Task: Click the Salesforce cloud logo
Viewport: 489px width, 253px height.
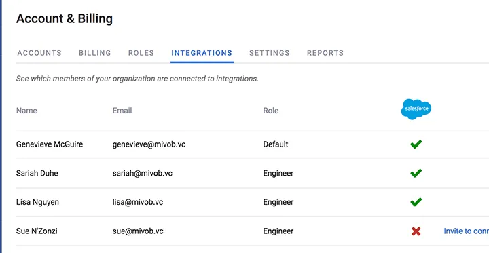Action: (x=416, y=109)
